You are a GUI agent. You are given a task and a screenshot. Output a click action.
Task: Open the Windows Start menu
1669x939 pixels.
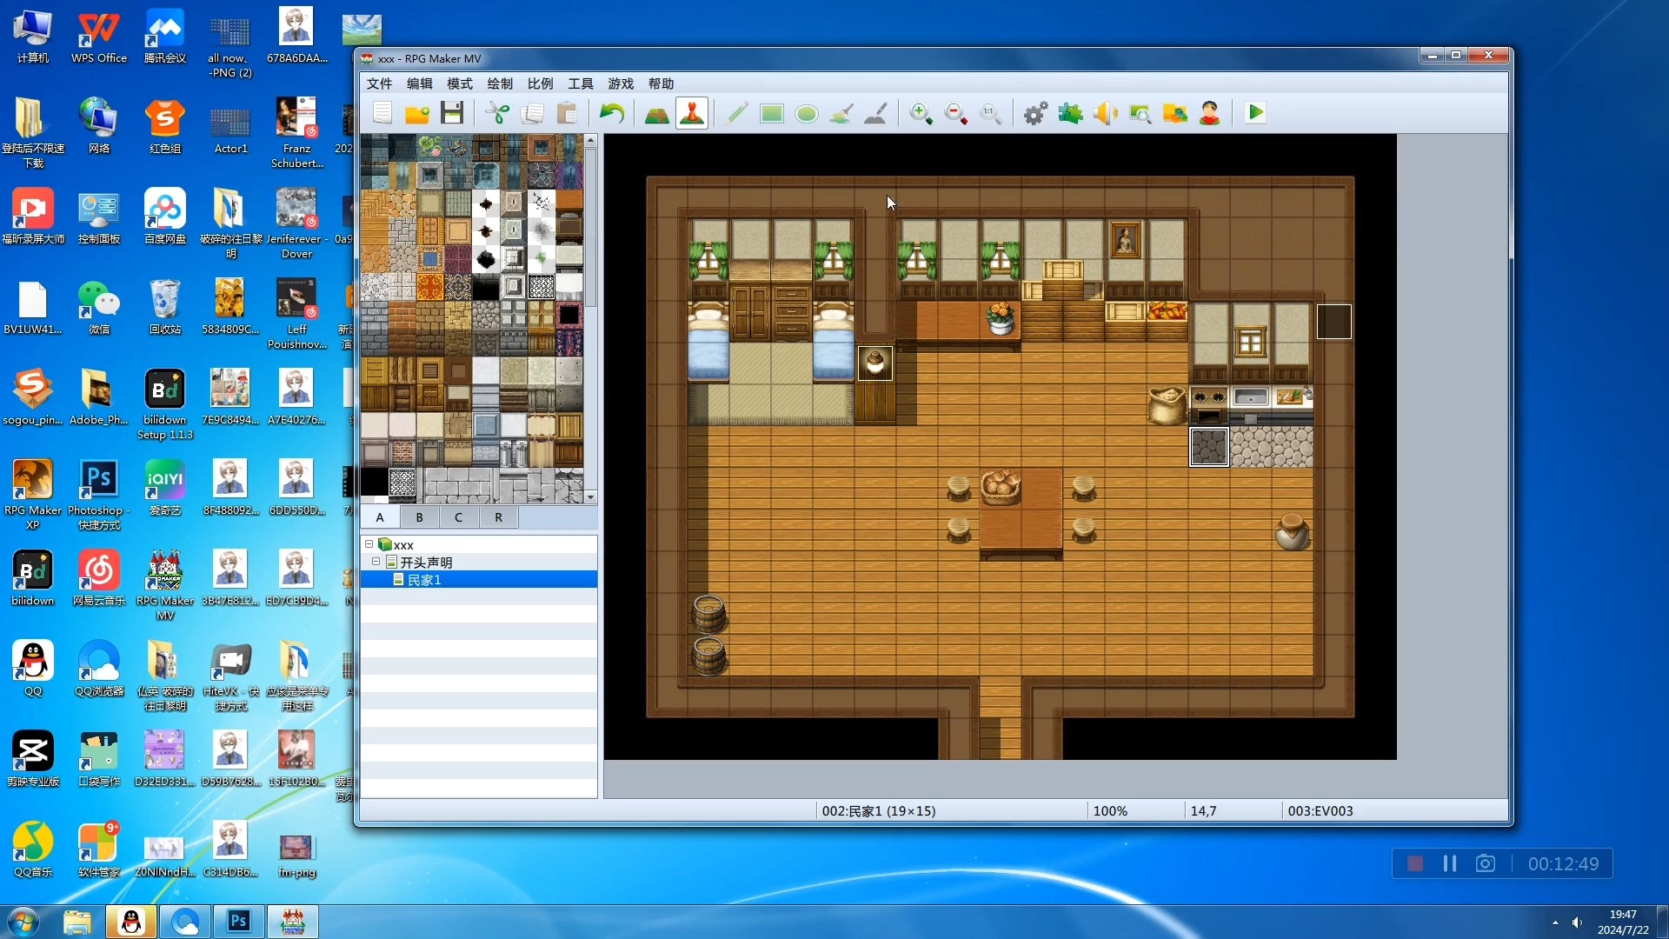pyautogui.click(x=23, y=922)
